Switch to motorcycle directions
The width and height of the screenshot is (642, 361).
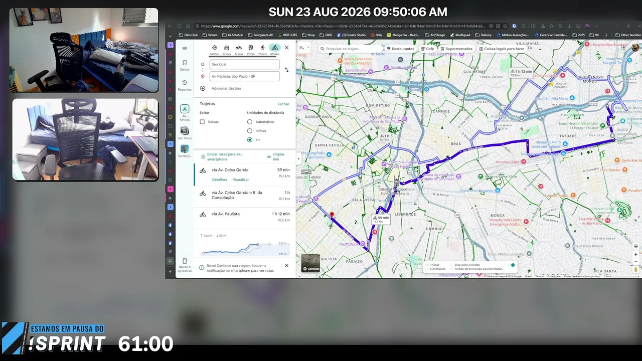239,49
